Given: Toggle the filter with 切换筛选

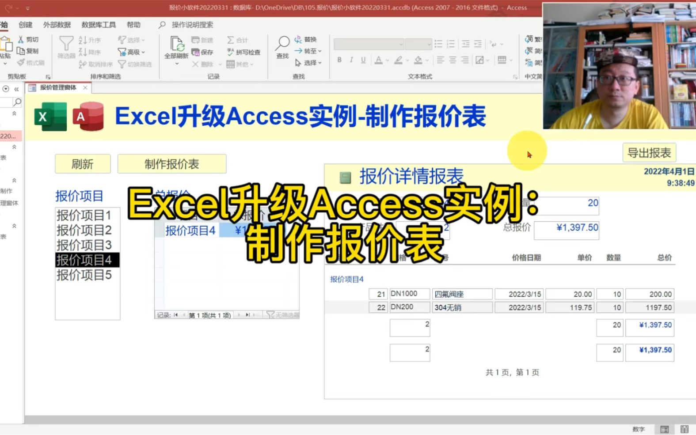Looking at the screenshot, I should pyautogui.click(x=135, y=64).
